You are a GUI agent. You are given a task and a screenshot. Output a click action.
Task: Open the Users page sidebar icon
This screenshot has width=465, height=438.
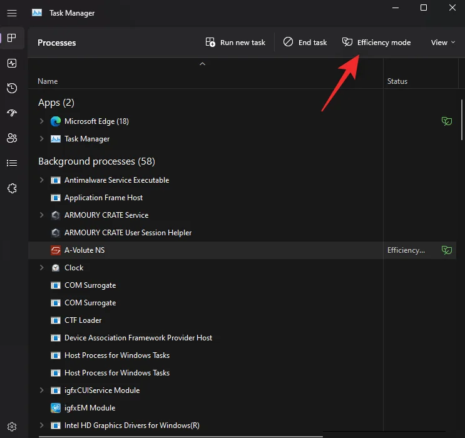(x=12, y=138)
